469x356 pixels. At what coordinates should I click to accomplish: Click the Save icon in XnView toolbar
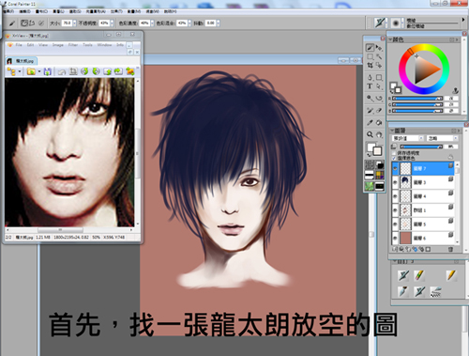tap(47, 71)
